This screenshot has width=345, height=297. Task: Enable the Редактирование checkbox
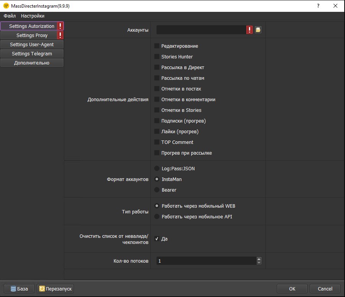157,46
